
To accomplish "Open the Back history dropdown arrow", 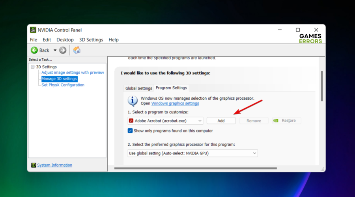I will point(55,50).
